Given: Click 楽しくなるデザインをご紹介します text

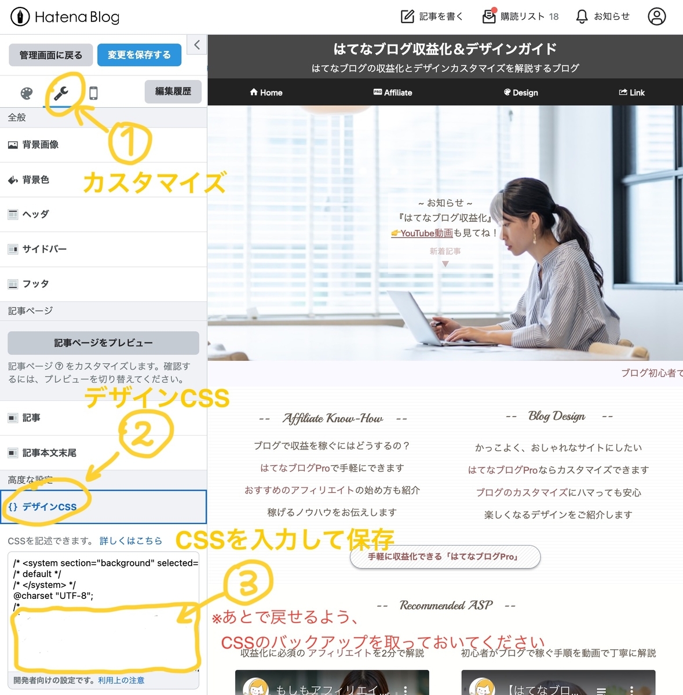Looking at the screenshot, I should coord(558,514).
